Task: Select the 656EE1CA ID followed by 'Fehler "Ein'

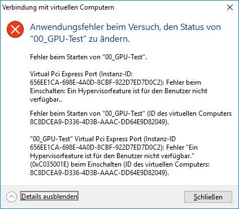Action: [114, 147]
